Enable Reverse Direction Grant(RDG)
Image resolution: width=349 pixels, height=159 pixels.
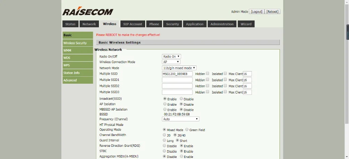pos(181,146)
